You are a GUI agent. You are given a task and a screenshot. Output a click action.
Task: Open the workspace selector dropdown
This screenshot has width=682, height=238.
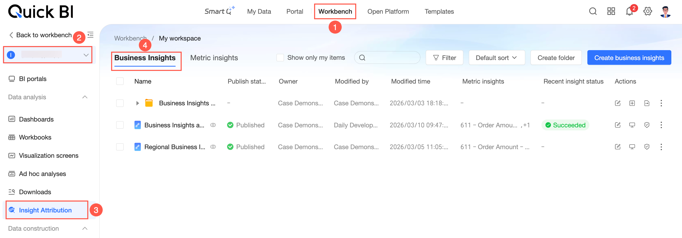coord(48,55)
